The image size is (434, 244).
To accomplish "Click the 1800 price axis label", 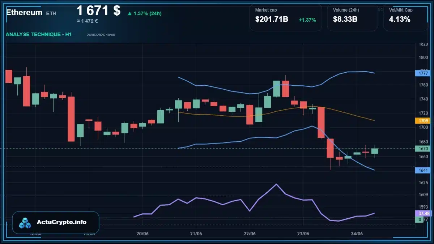I will tap(423, 57).
